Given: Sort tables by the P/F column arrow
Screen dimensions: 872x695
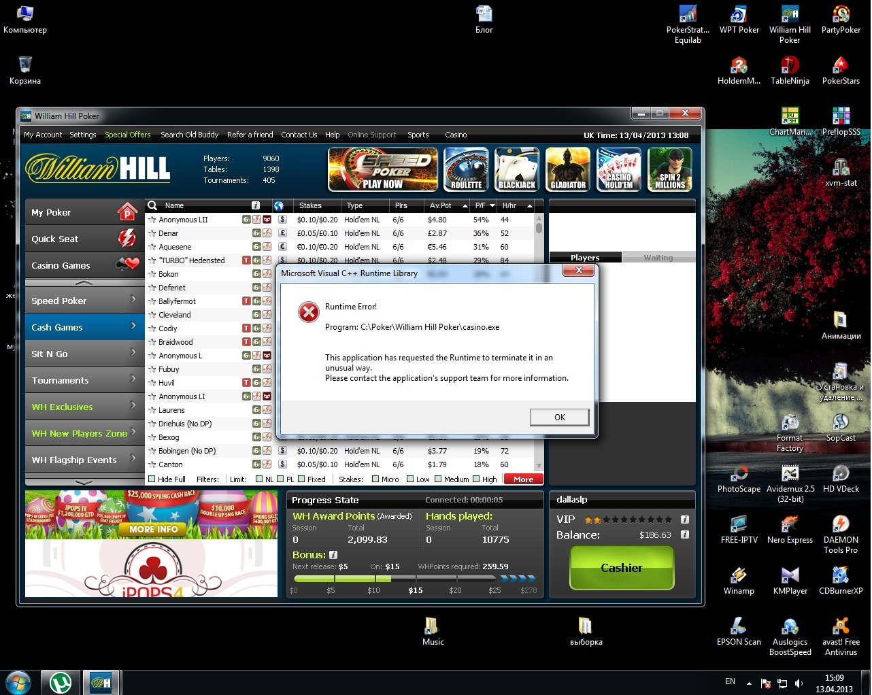Looking at the screenshot, I should click(x=492, y=205).
